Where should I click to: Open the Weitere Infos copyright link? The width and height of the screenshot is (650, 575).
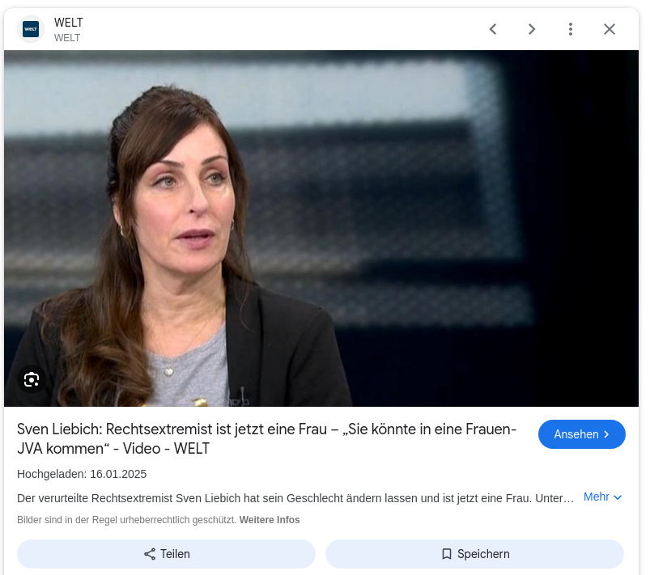[x=270, y=520]
